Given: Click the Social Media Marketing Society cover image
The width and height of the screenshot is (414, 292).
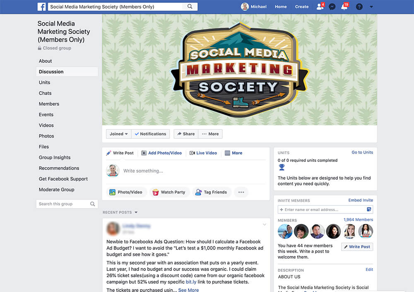Looking at the screenshot, I should 239,69.
